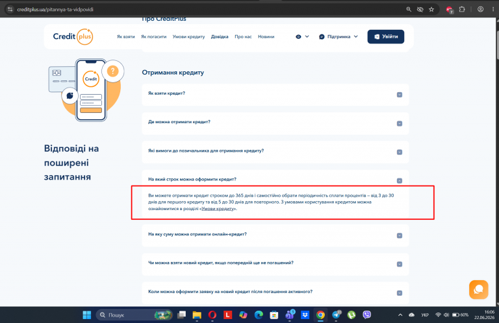Click the CreditPlus logo
The height and width of the screenshot is (323, 499).
pos(73,36)
